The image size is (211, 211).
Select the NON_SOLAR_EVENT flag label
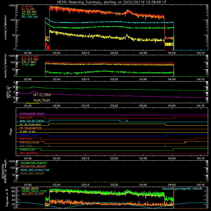(x=32, y=121)
